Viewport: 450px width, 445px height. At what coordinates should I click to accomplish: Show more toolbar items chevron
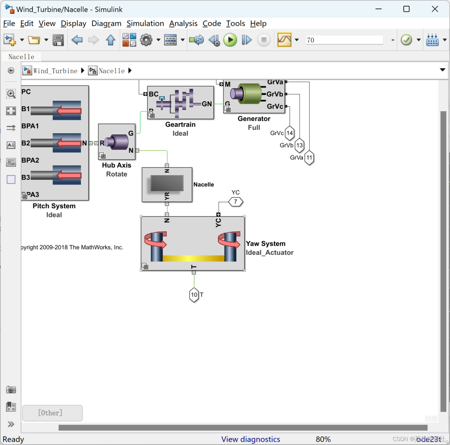[x=392, y=40]
